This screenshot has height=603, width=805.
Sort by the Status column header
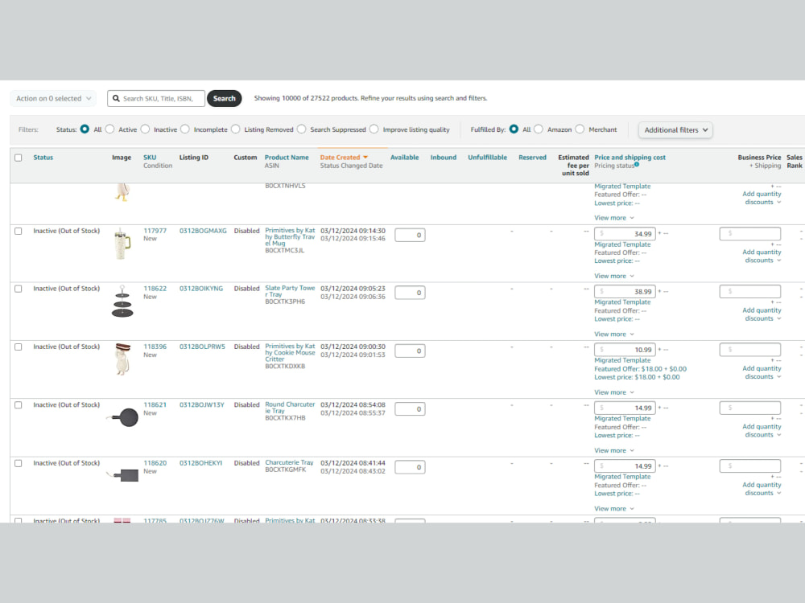(x=43, y=158)
